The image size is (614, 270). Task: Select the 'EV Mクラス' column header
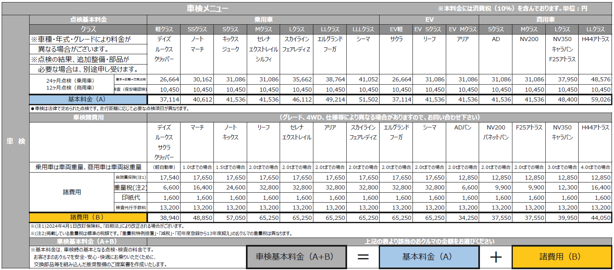coord(463,29)
